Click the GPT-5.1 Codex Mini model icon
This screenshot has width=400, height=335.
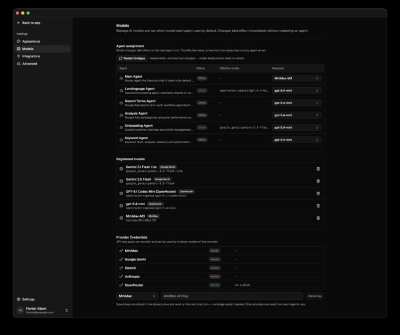(x=121, y=194)
